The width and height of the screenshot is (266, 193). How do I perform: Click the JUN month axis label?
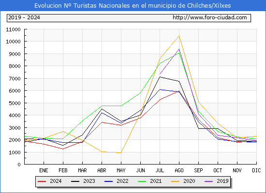coord(140,170)
